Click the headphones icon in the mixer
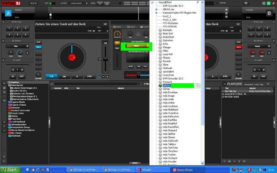 tap(138, 34)
